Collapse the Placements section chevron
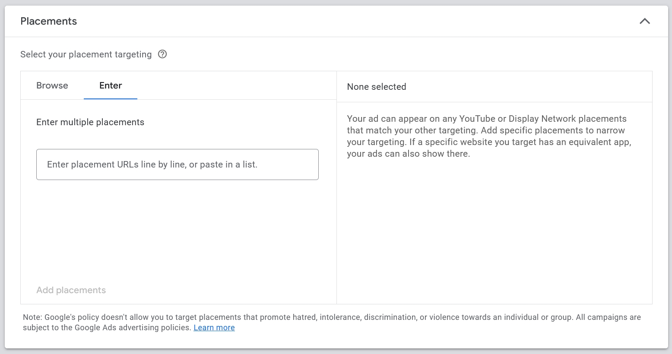The height and width of the screenshot is (354, 672). tap(644, 21)
